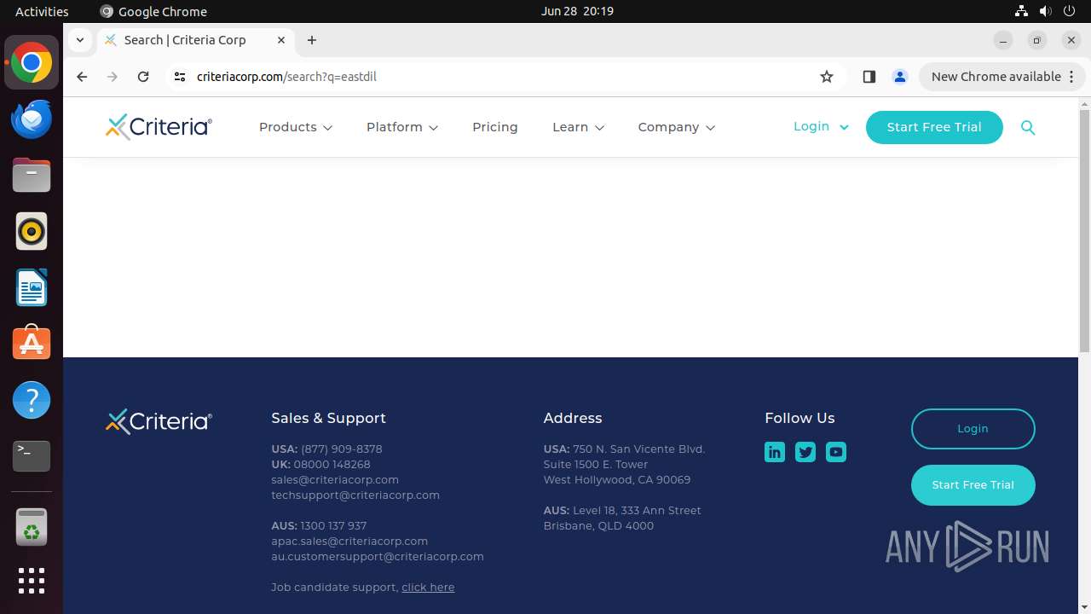
Task: Click Start Free Trial in the header
Action: click(934, 127)
